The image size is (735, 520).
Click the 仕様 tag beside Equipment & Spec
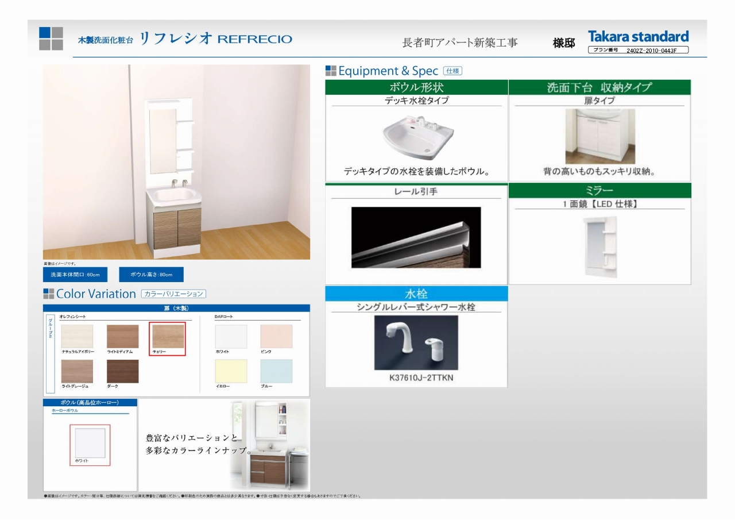452,71
